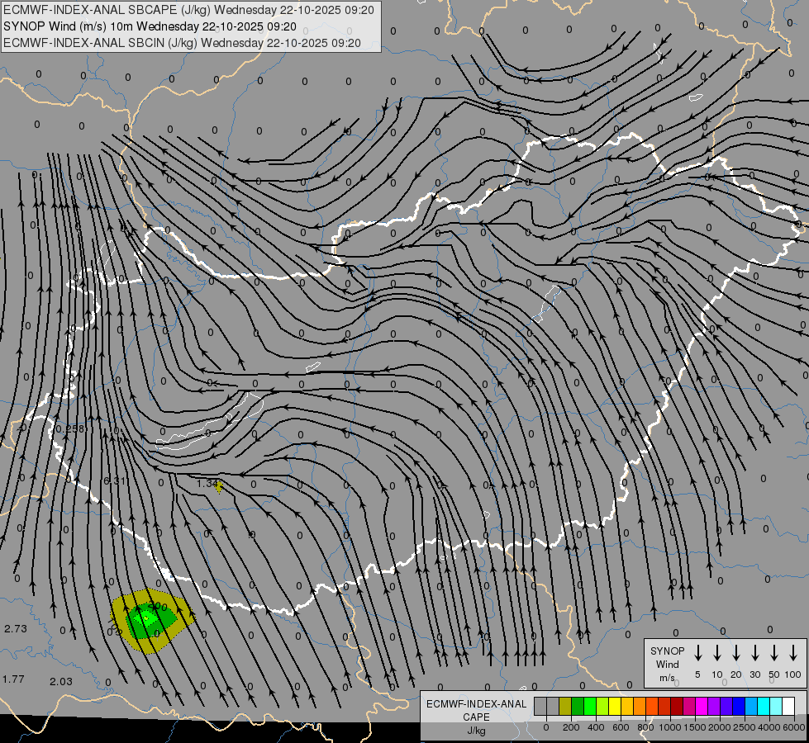The height and width of the screenshot is (743, 809).
Task: Click the 6.31 value on the map
Action: tap(115, 481)
